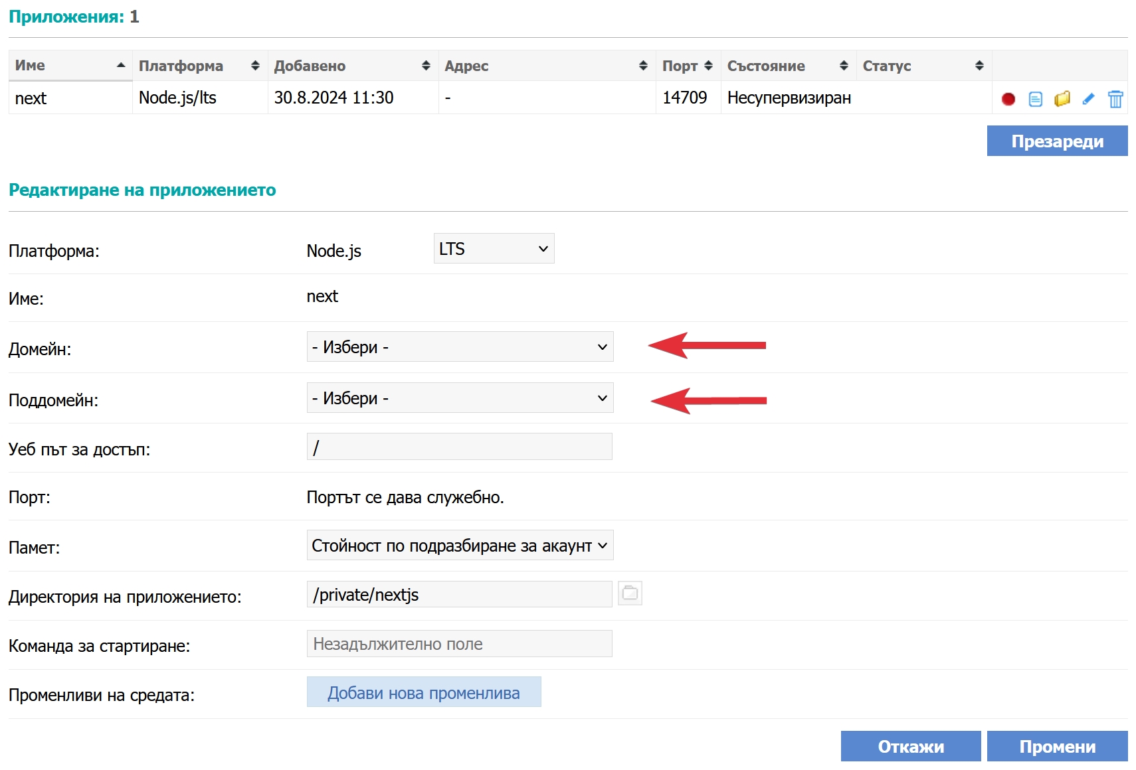Click the Приложения: 1 heading
Image resolution: width=1136 pixels, height=770 pixels.
click(74, 17)
